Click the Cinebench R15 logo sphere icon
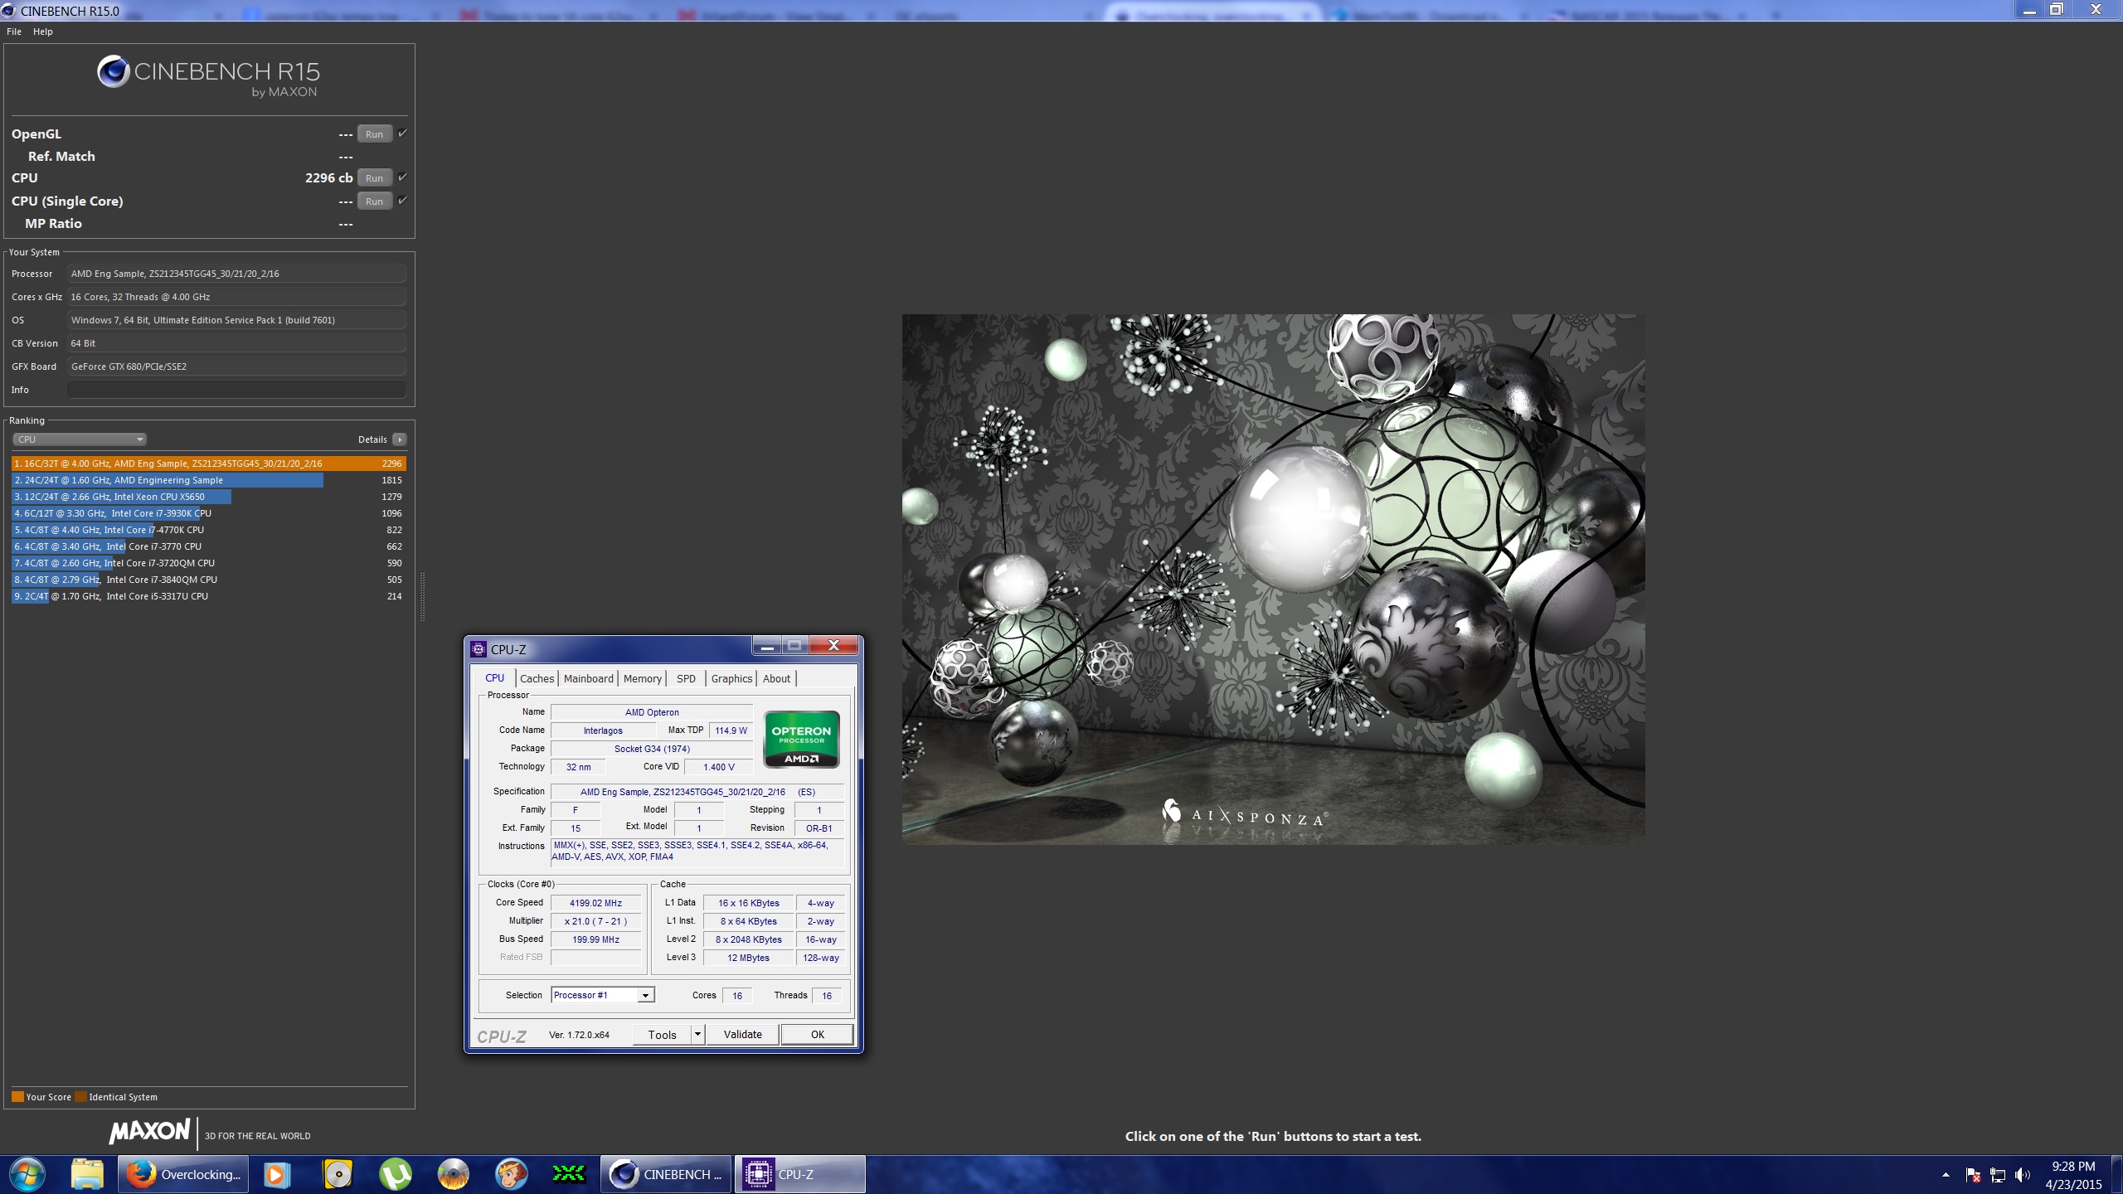The image size is (2123, 1194). tap(114, 72)
